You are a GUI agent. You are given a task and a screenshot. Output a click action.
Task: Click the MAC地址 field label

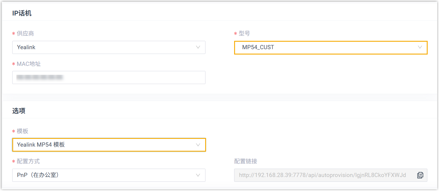tap(29, 64)
